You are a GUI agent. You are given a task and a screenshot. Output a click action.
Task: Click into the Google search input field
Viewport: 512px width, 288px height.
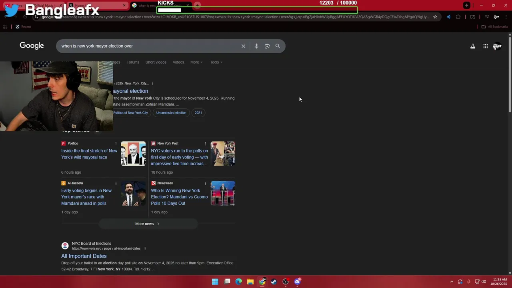click(148, 46)
